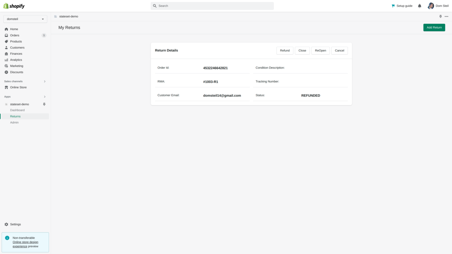Open Marketing from the sidebar
Viewport: 452px width, 254px height.
[x=16, y=66]
